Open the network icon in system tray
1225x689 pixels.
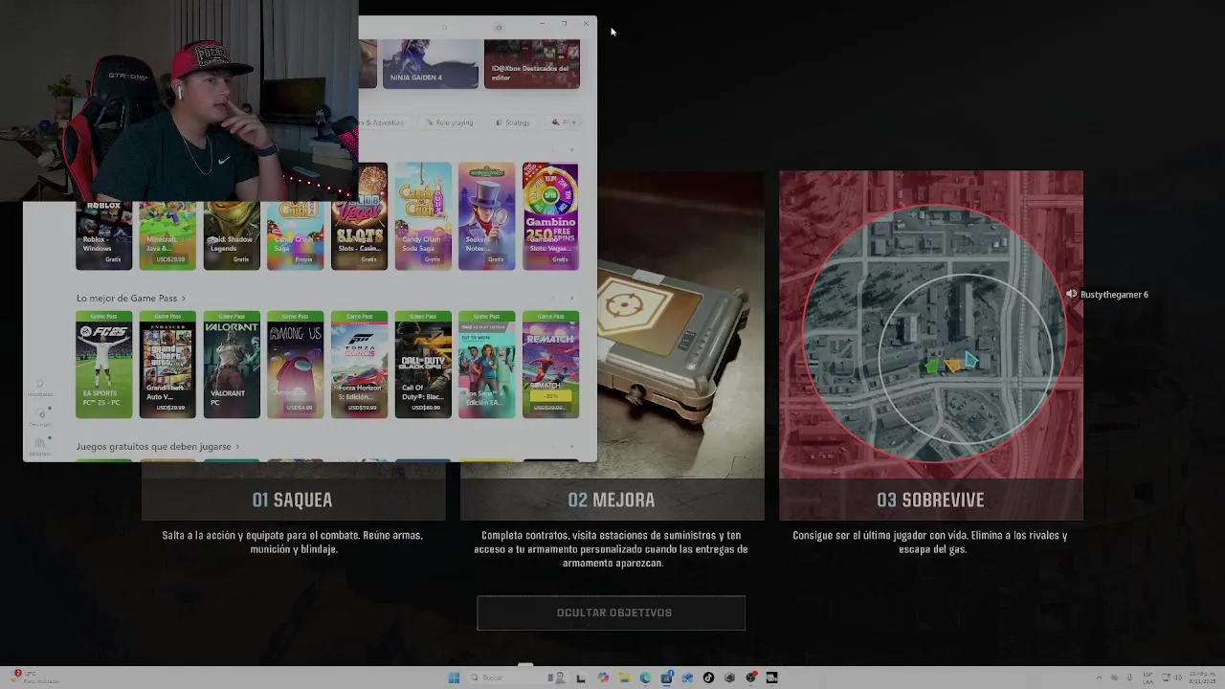[x=1167, y=678]
